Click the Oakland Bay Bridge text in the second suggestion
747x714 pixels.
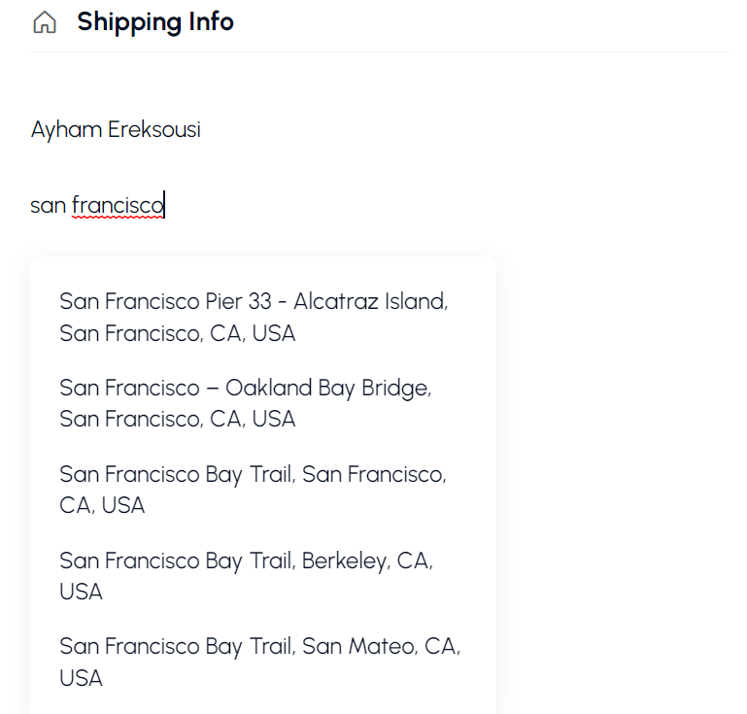327,388
